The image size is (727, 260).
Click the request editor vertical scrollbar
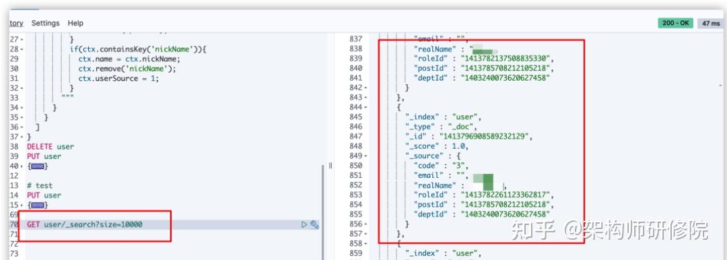coord(322,212)
